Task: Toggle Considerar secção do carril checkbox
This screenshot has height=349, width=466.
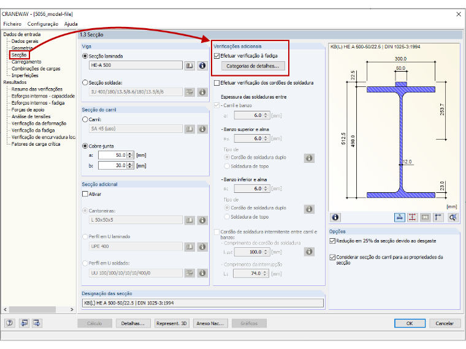Action: (332, 257)
